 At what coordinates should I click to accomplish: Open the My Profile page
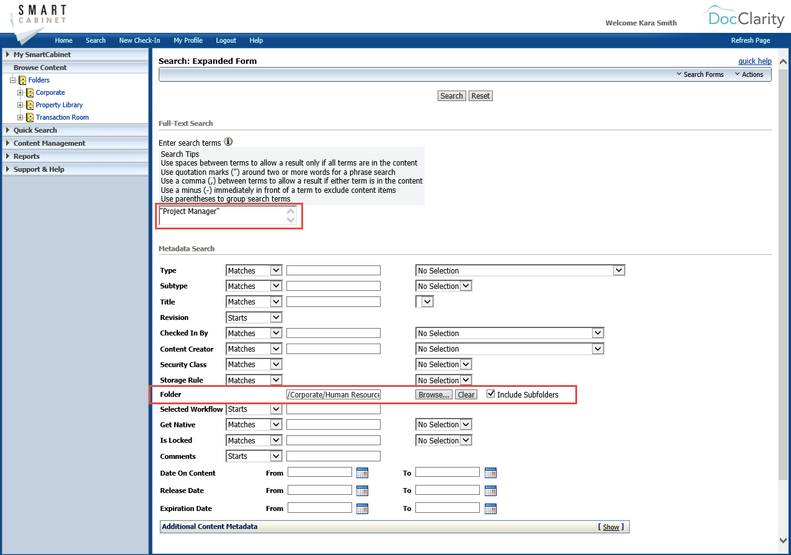[x=188, y=40]
